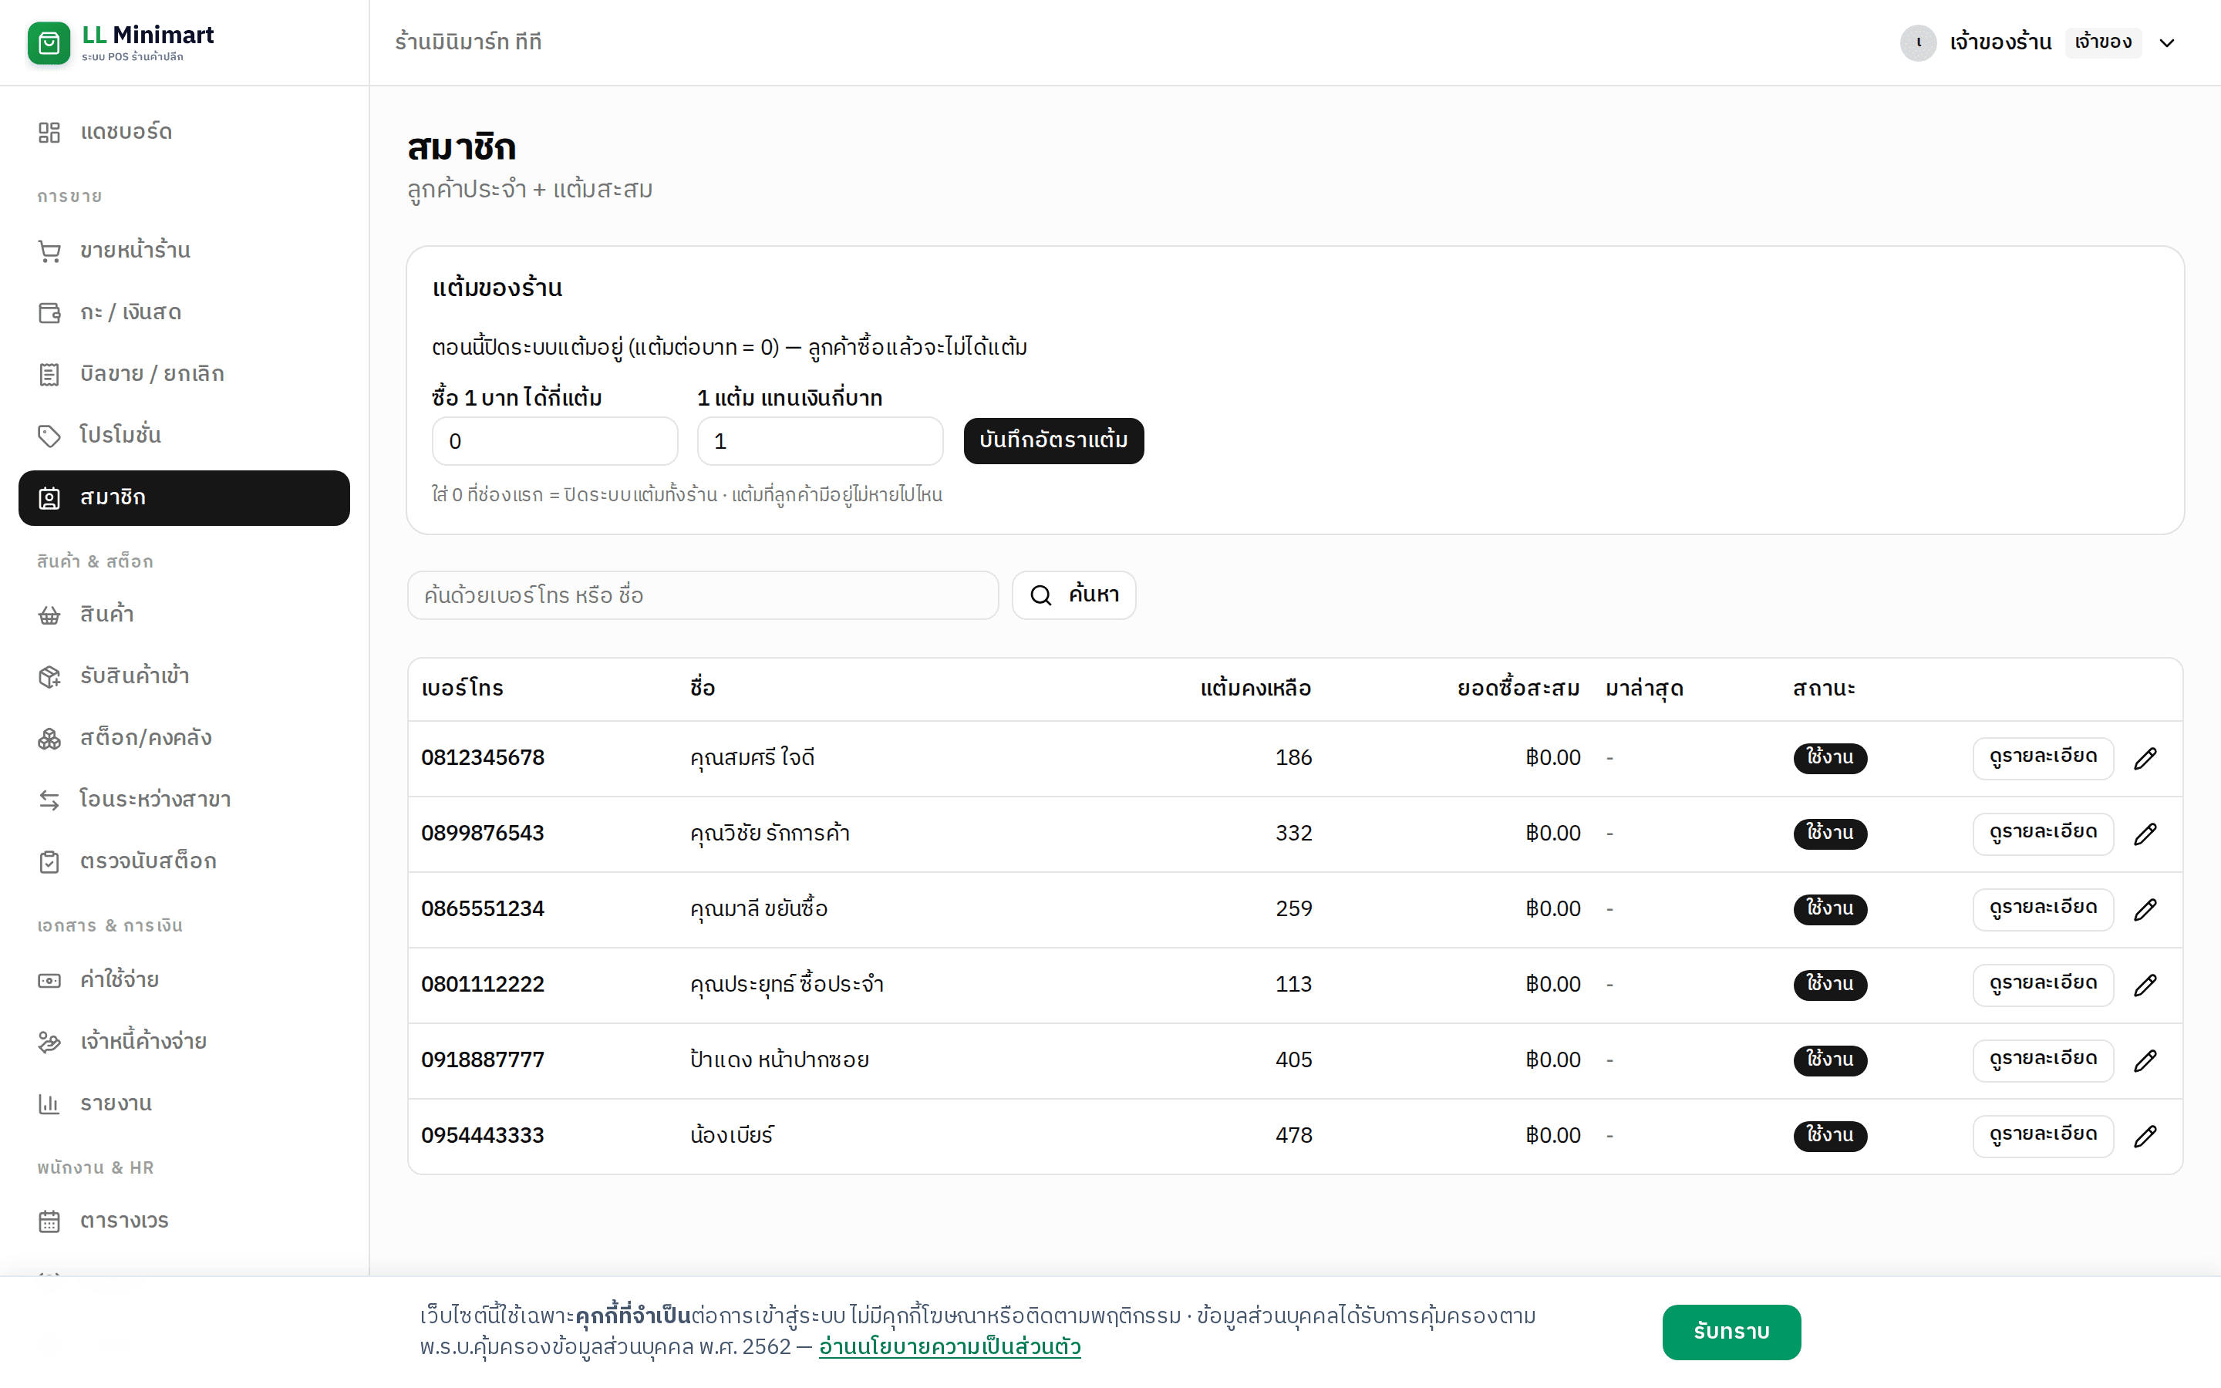
Task: Click the LL Minimart shopping bag logo
Action: pyautogui.click(x=49, y=42)
